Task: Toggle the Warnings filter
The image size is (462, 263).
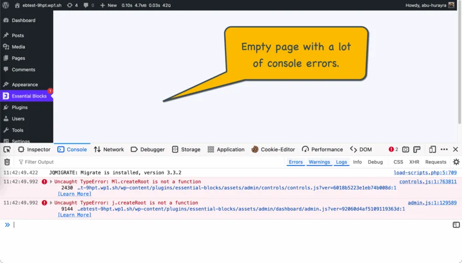Action: [x=319, y=162]
